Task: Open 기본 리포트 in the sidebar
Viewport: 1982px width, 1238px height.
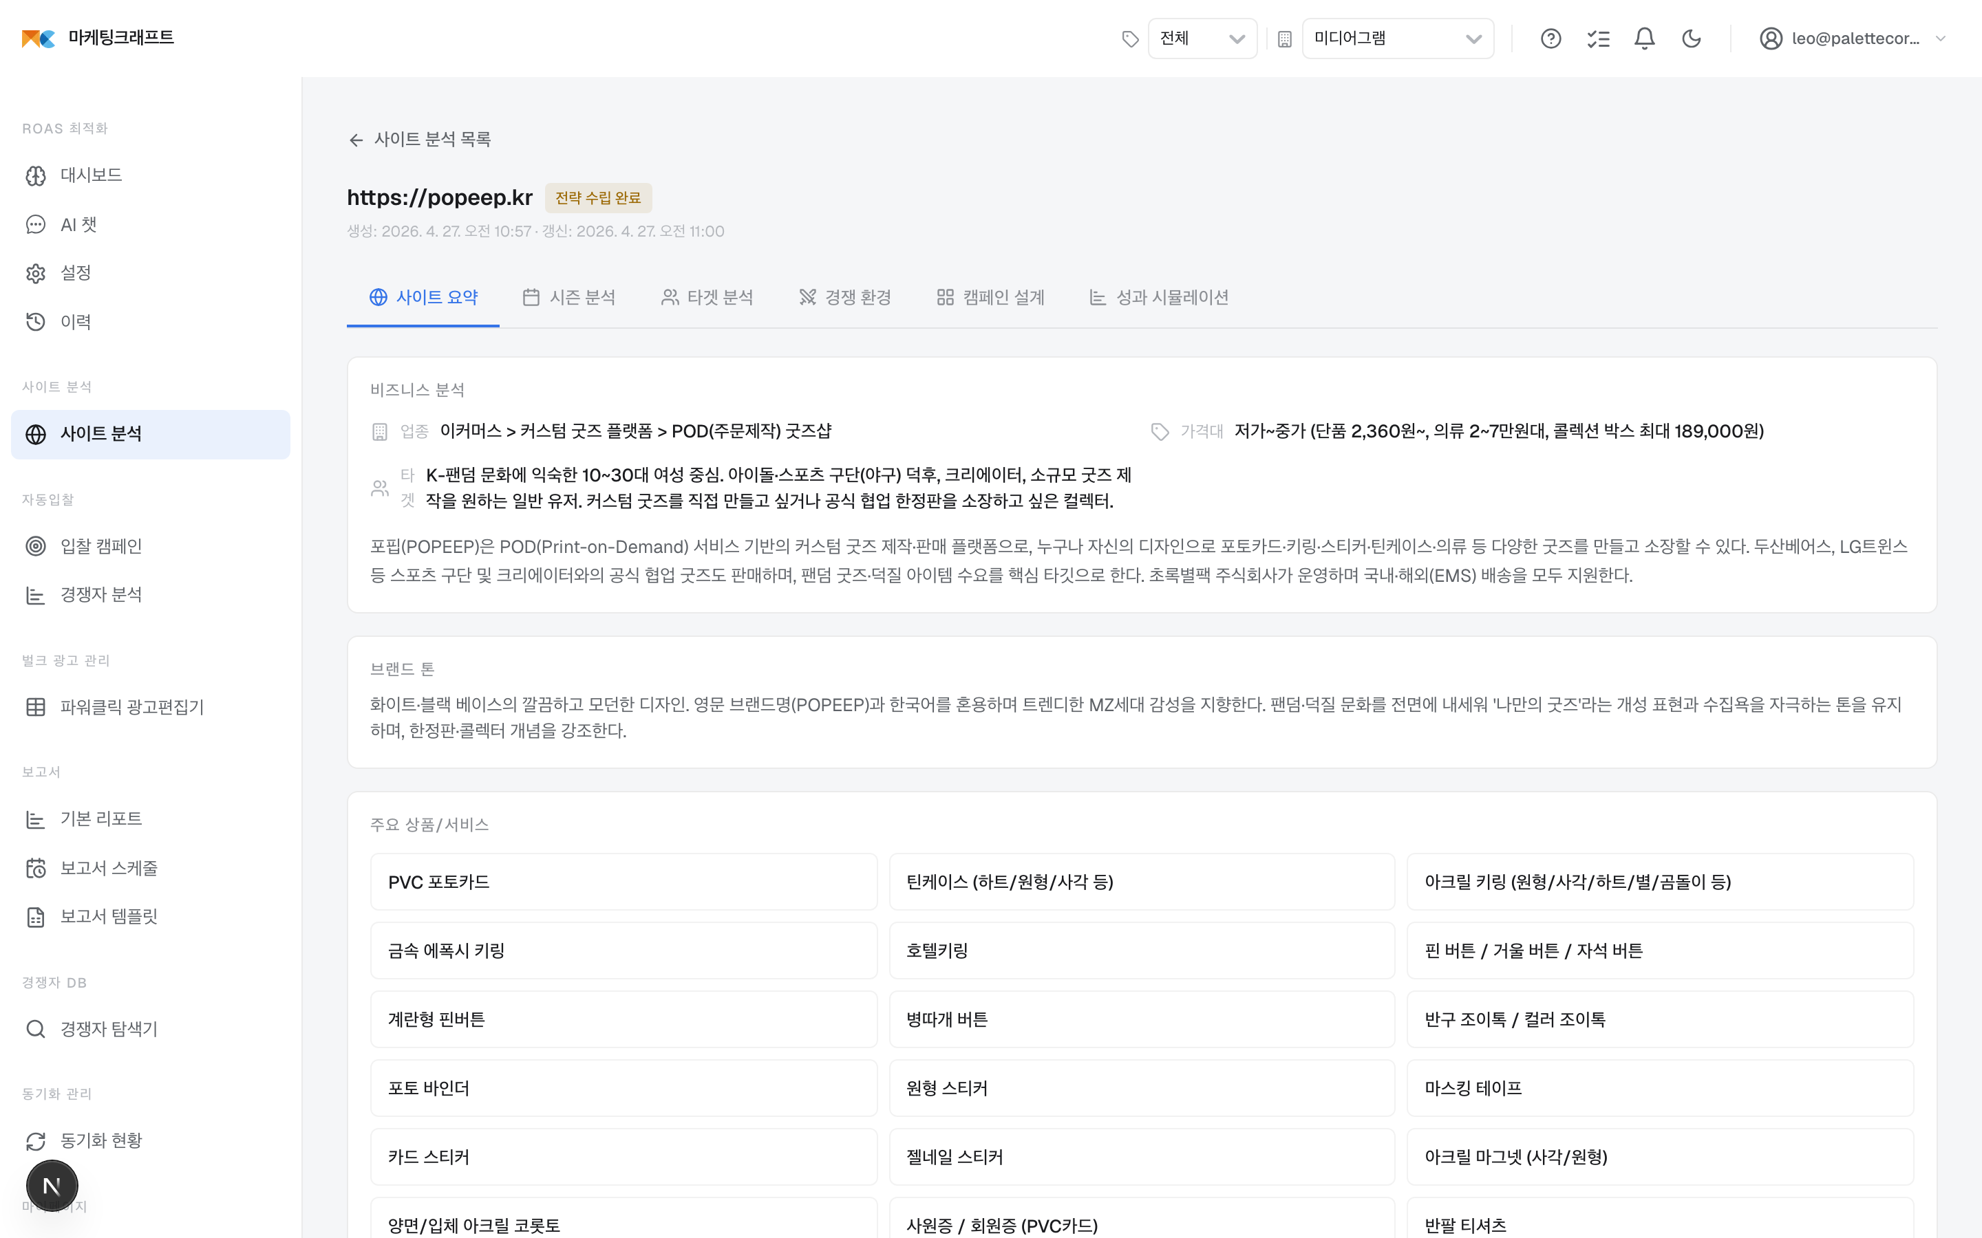Action: click(151, 818)
